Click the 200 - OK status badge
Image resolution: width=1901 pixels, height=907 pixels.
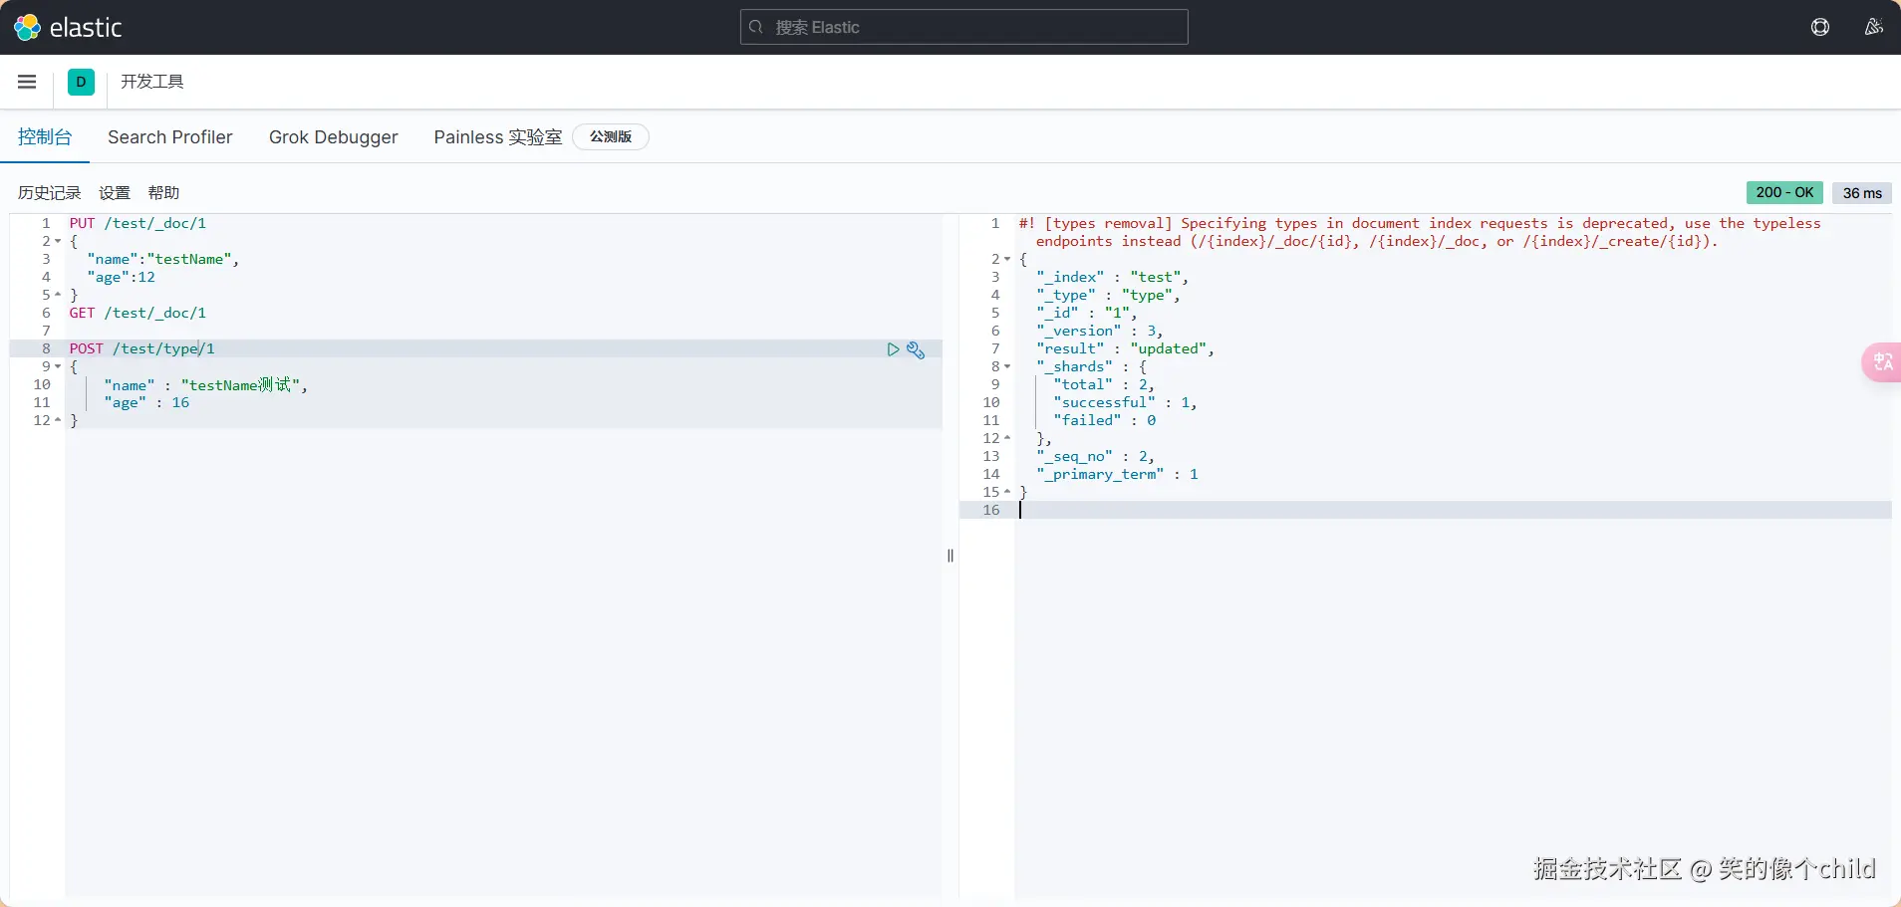(x=1784, y=192)
